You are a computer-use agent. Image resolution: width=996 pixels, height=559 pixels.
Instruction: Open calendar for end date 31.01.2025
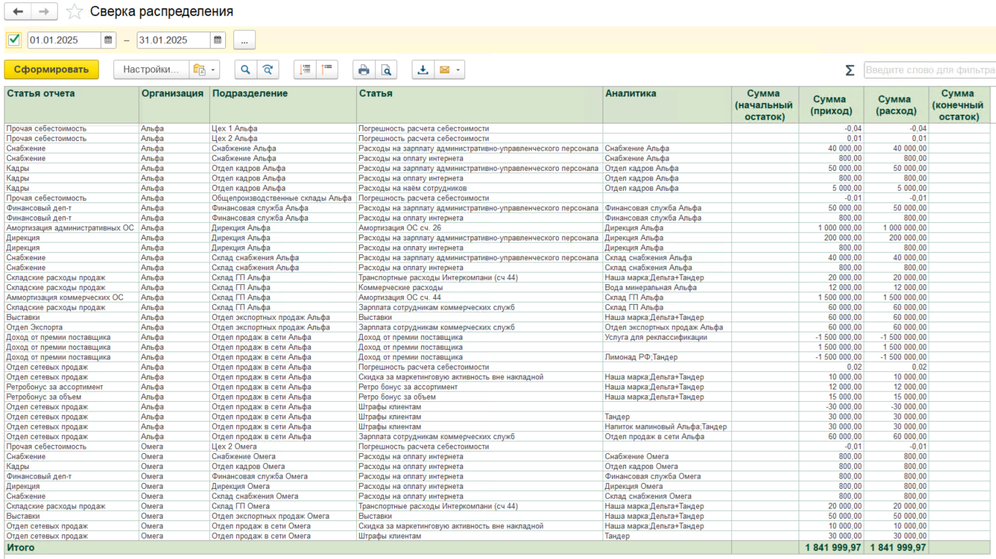[x=218, y=40]
